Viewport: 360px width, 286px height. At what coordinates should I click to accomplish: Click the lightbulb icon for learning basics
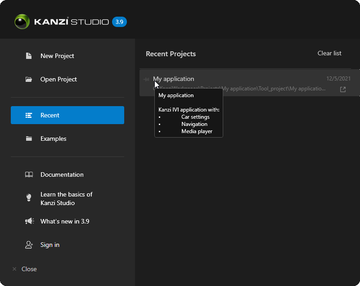29,198
